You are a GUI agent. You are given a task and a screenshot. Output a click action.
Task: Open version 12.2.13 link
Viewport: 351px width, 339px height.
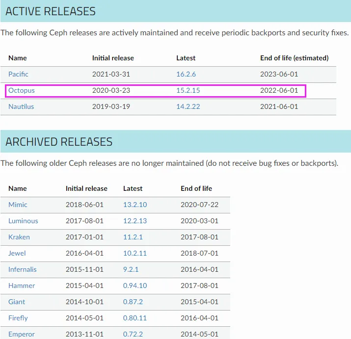(135, 221)
